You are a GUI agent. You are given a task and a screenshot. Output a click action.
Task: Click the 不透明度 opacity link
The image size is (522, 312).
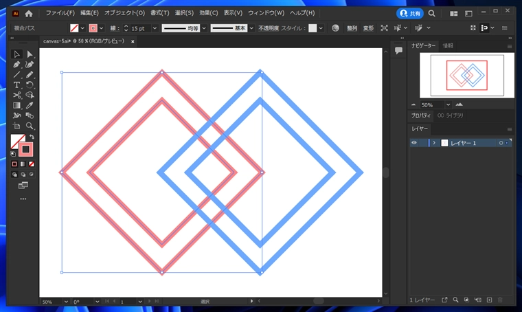click(269, 28)
